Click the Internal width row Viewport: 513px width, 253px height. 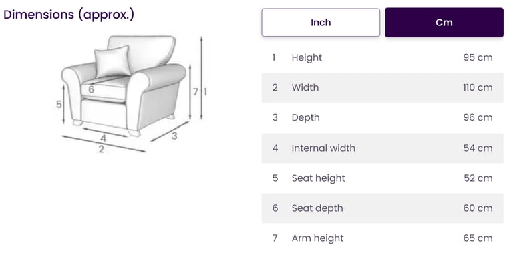pos(383,148)
